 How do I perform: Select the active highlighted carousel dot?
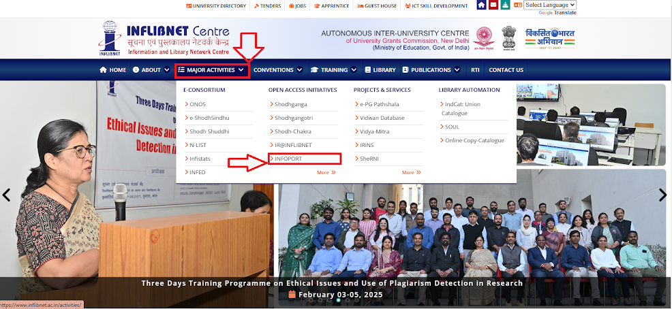pyautogui.click(x=339, y=300)
